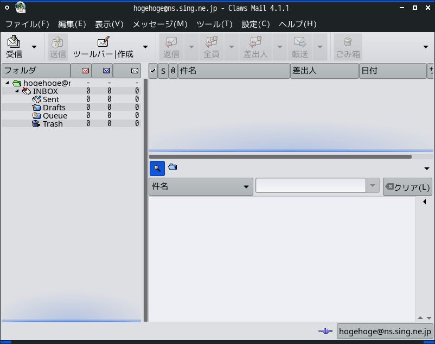
Task: Click the 全員 (reply all) icon
Action: (212, 47)
